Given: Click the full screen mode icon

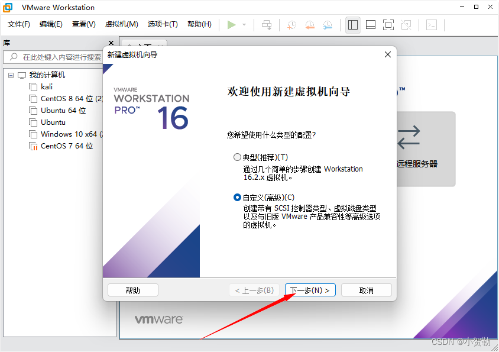Looking at the screenshot, I should pos(388,24).
